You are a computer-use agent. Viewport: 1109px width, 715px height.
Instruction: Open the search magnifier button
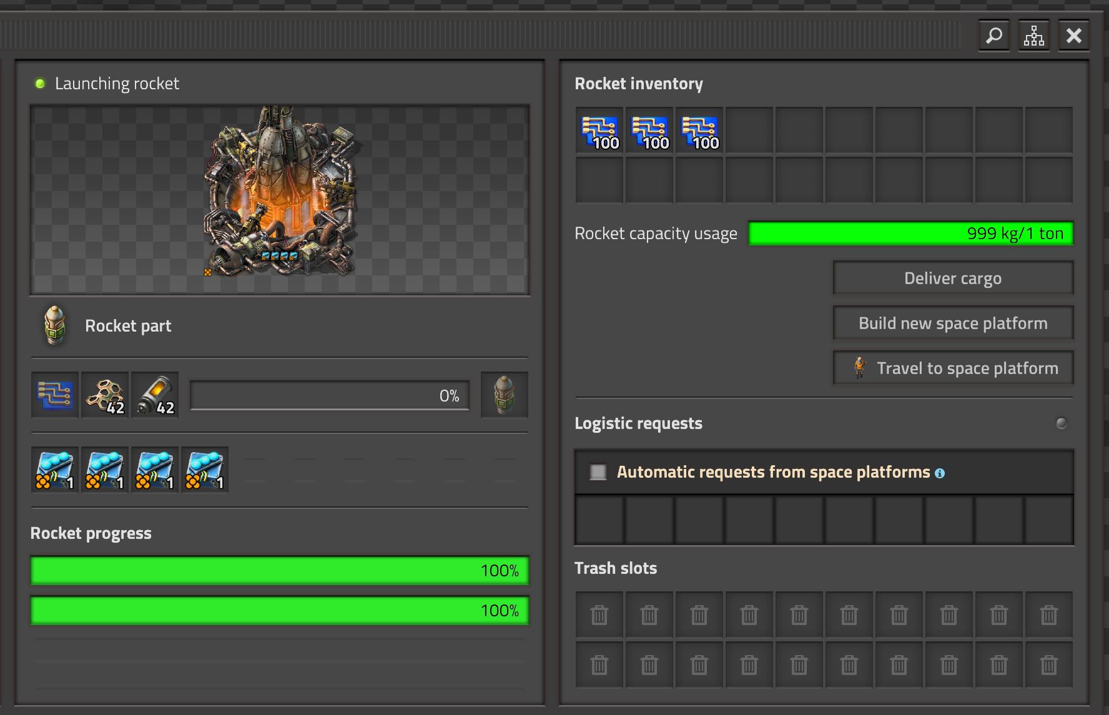point(994,36)
